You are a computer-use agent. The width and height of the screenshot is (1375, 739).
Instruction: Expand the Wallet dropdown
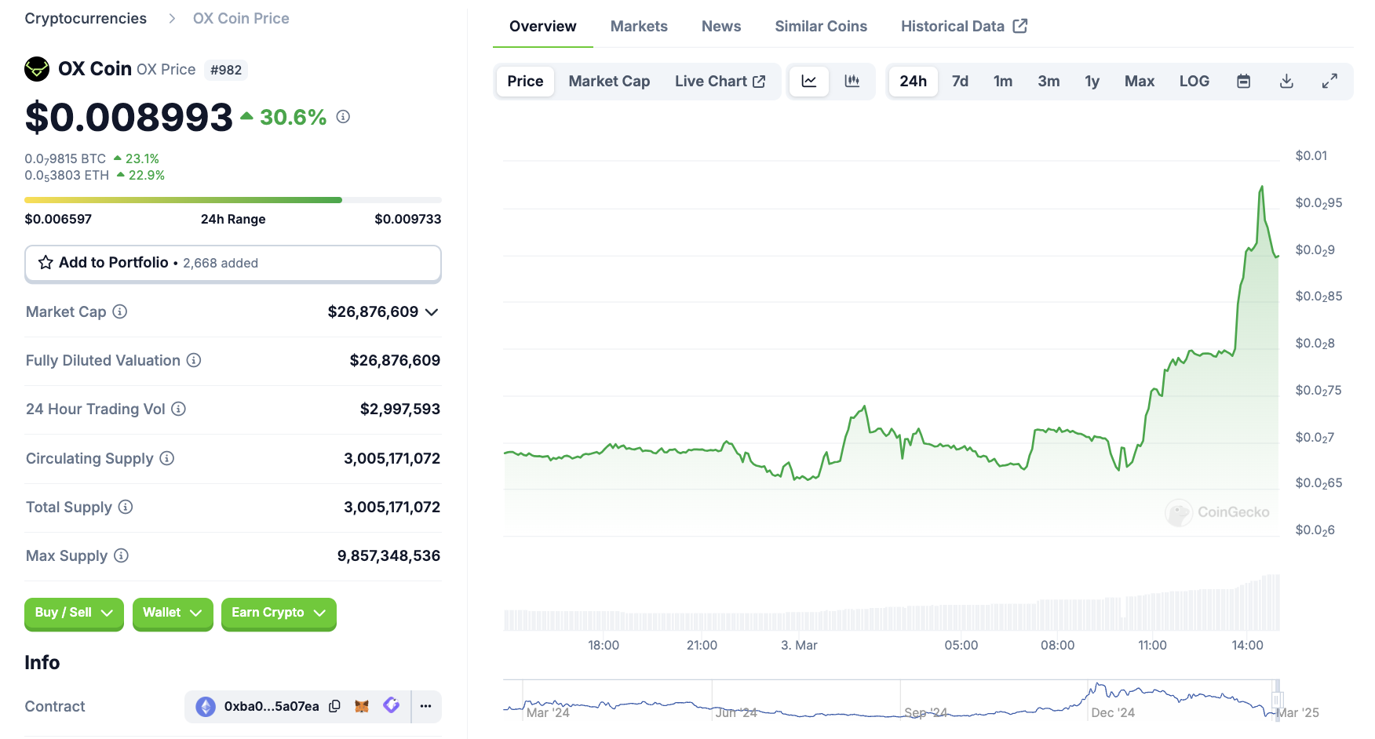click(173, 613)
